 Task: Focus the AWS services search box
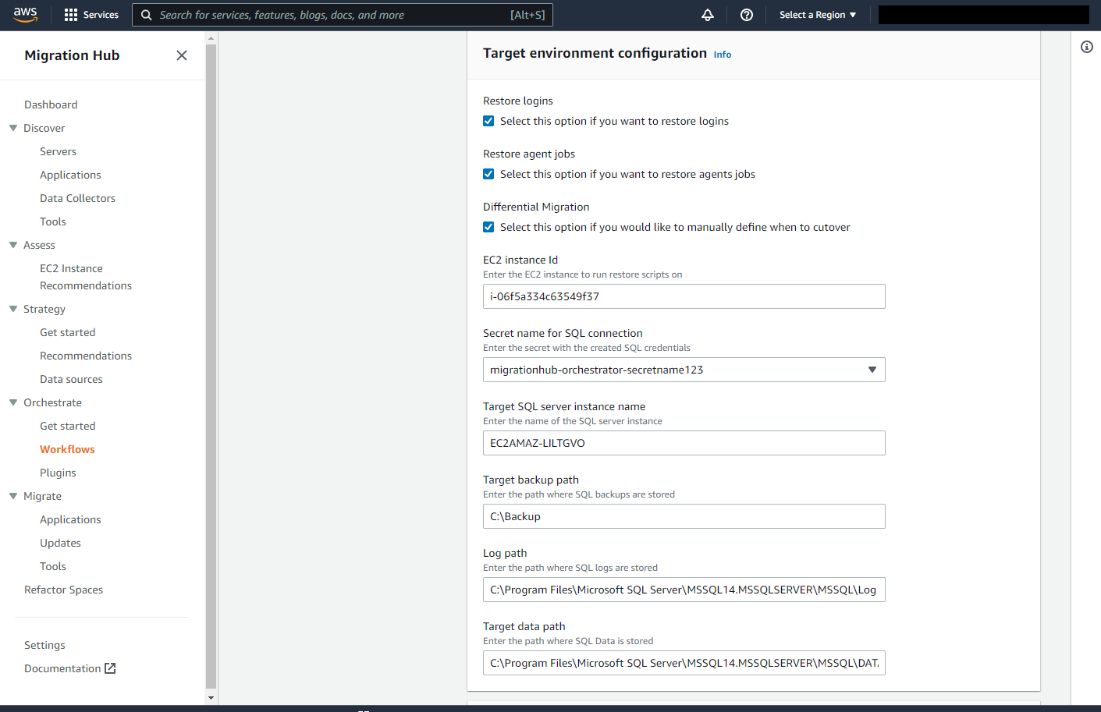click(343, 15)
